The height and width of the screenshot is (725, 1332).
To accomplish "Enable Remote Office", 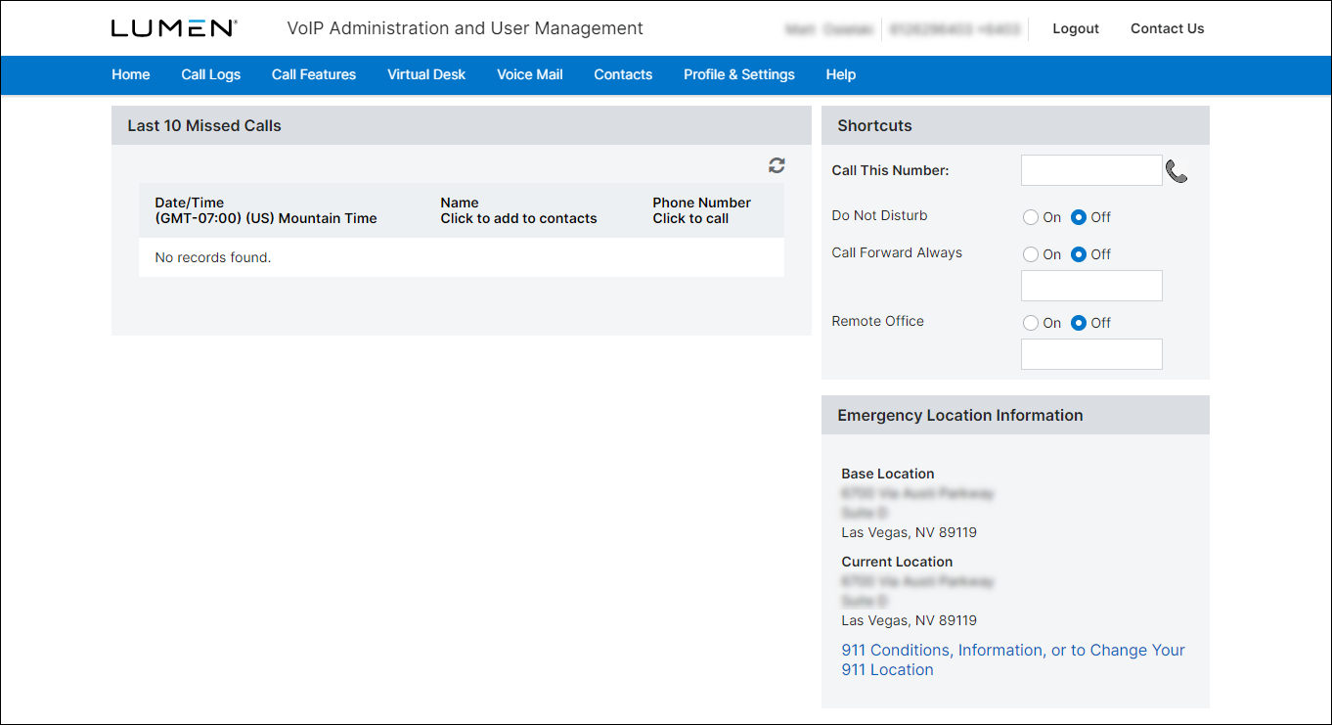I will [x=1031, y=322].
